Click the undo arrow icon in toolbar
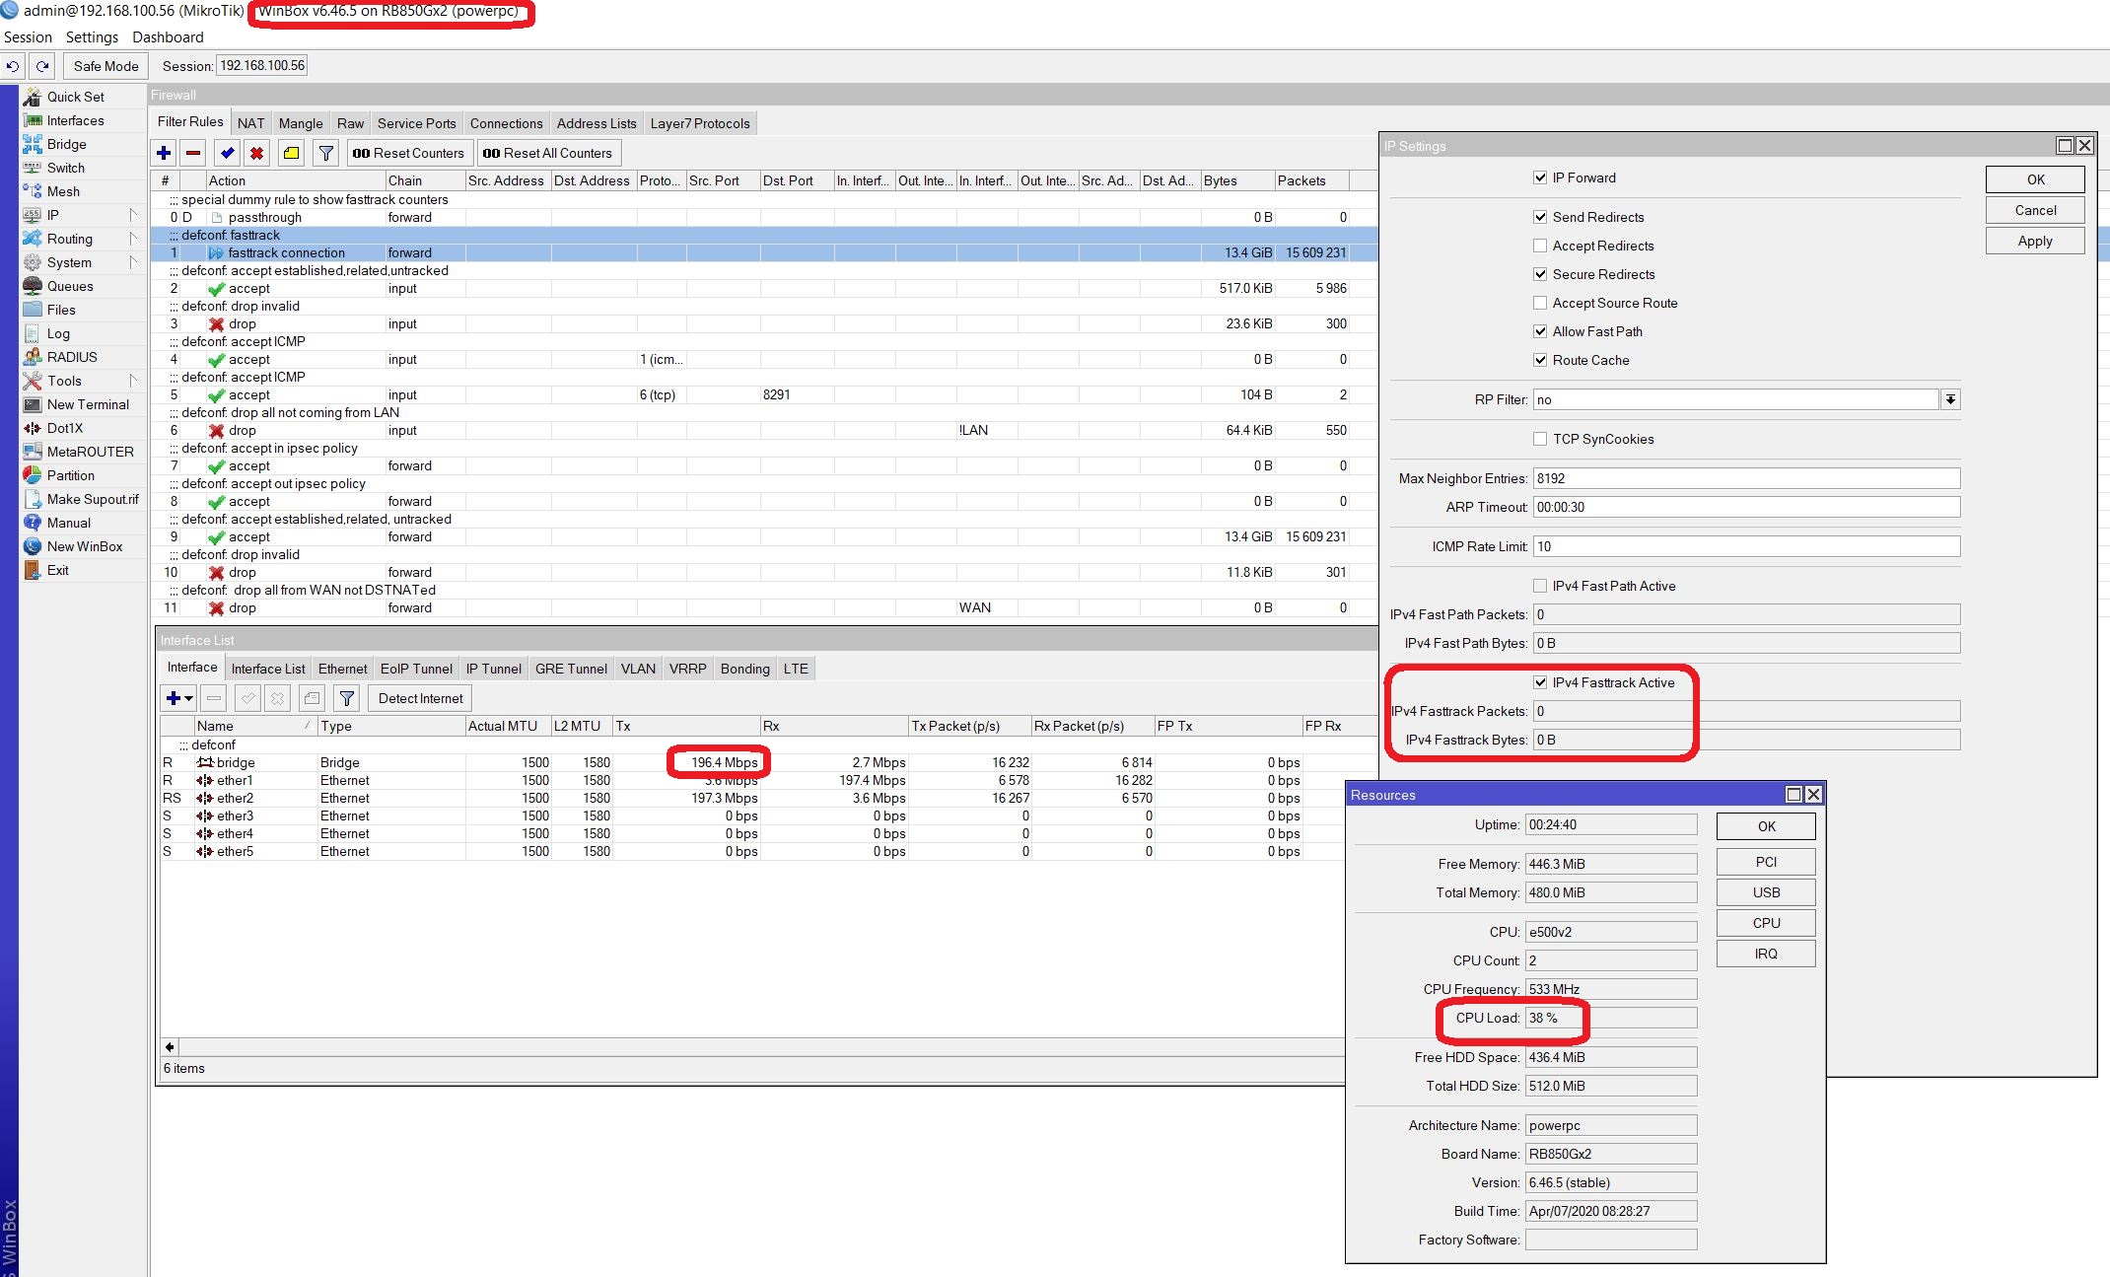This screenshot has width=2110, height=1277. pyautogui.click(x=13, y=66)
